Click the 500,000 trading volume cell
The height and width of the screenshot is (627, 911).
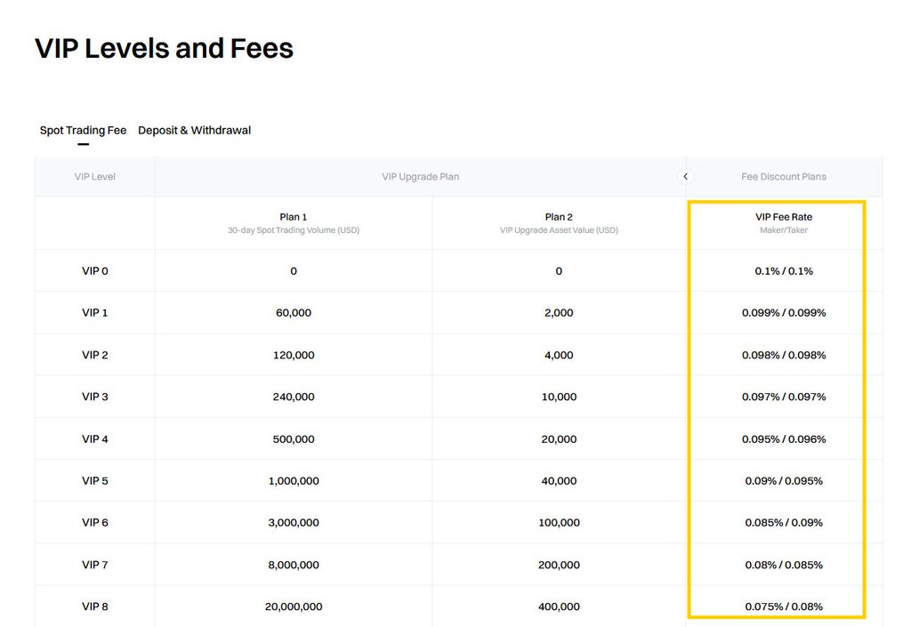[294, 439]
